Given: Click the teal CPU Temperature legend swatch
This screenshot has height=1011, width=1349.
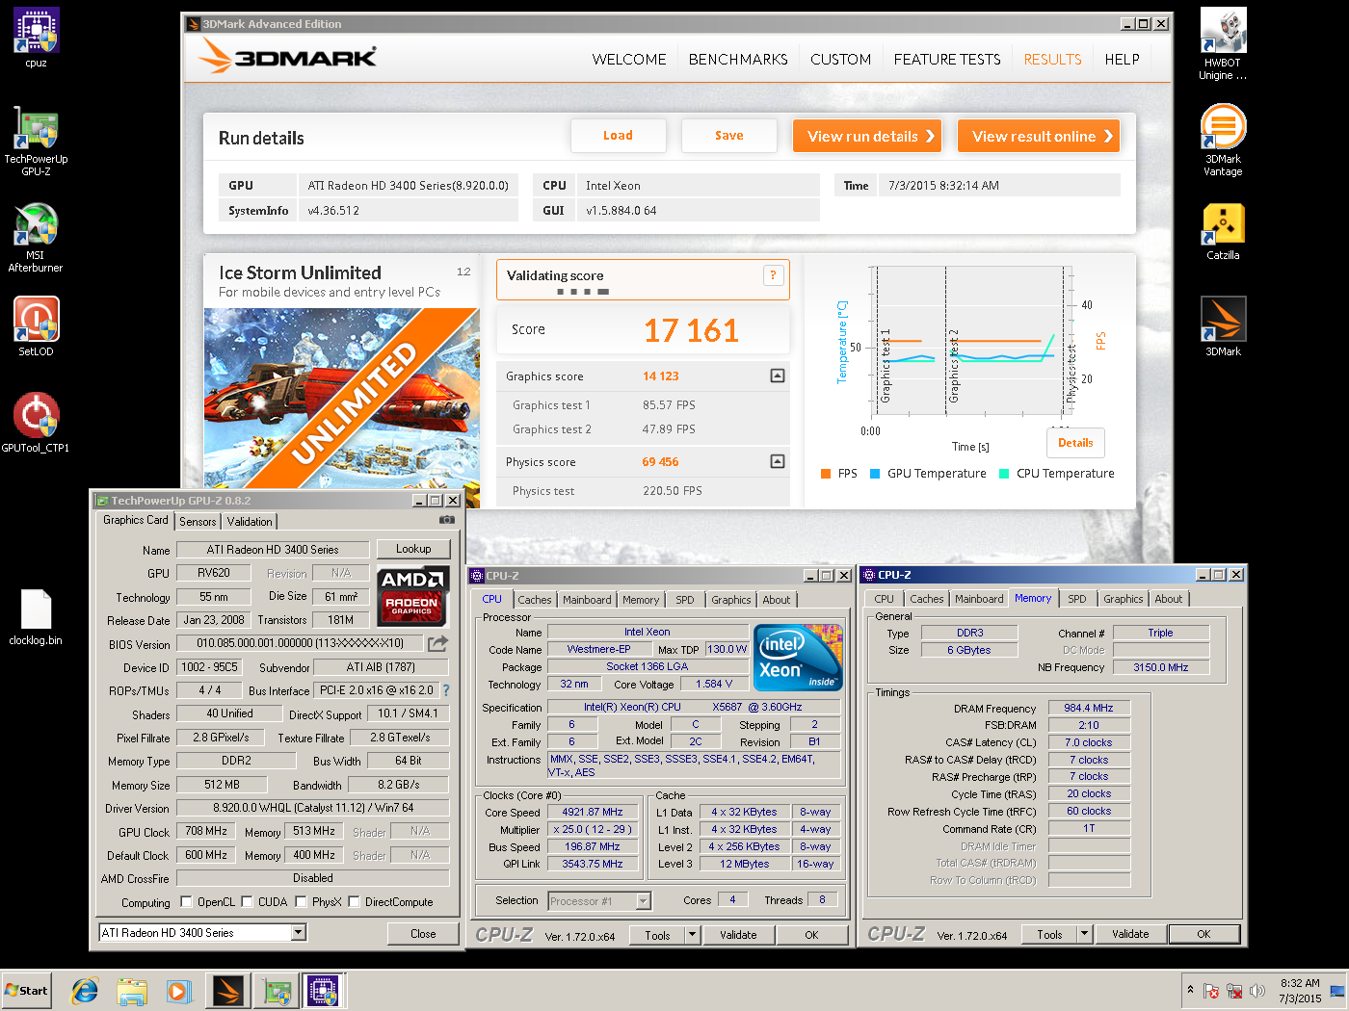Looking at the screenshot, I should [x=1004, y=474].
